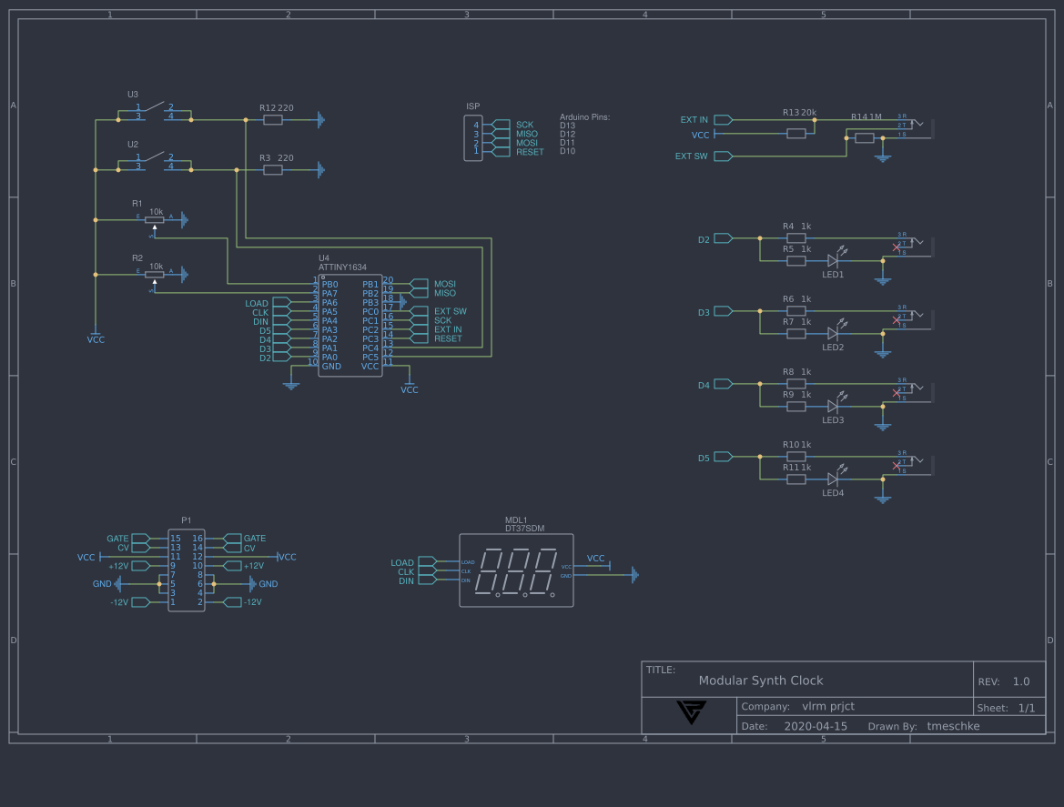Click the TITLE field in title block
This screenshot has width=1064, height=807.
pos(660,669)
